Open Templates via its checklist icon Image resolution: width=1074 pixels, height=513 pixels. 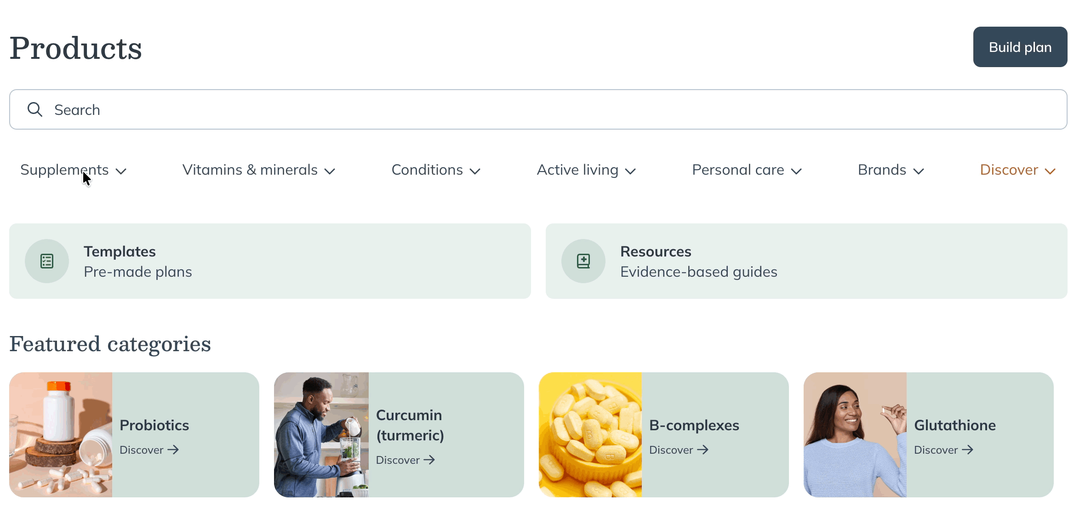click(47, 261)
